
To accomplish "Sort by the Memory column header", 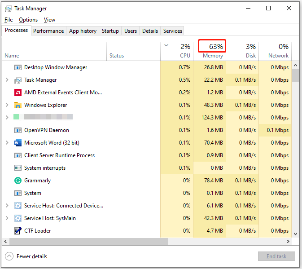I will (x=210, y=51).
